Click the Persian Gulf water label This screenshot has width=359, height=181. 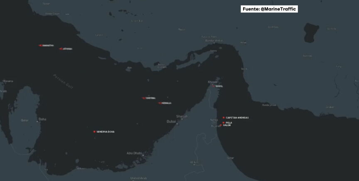point(61,79)
